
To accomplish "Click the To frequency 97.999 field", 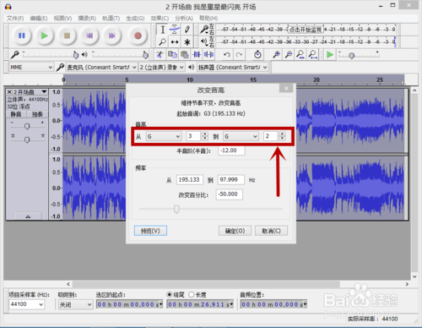I will pyautogui.click(x=231, y=180).
